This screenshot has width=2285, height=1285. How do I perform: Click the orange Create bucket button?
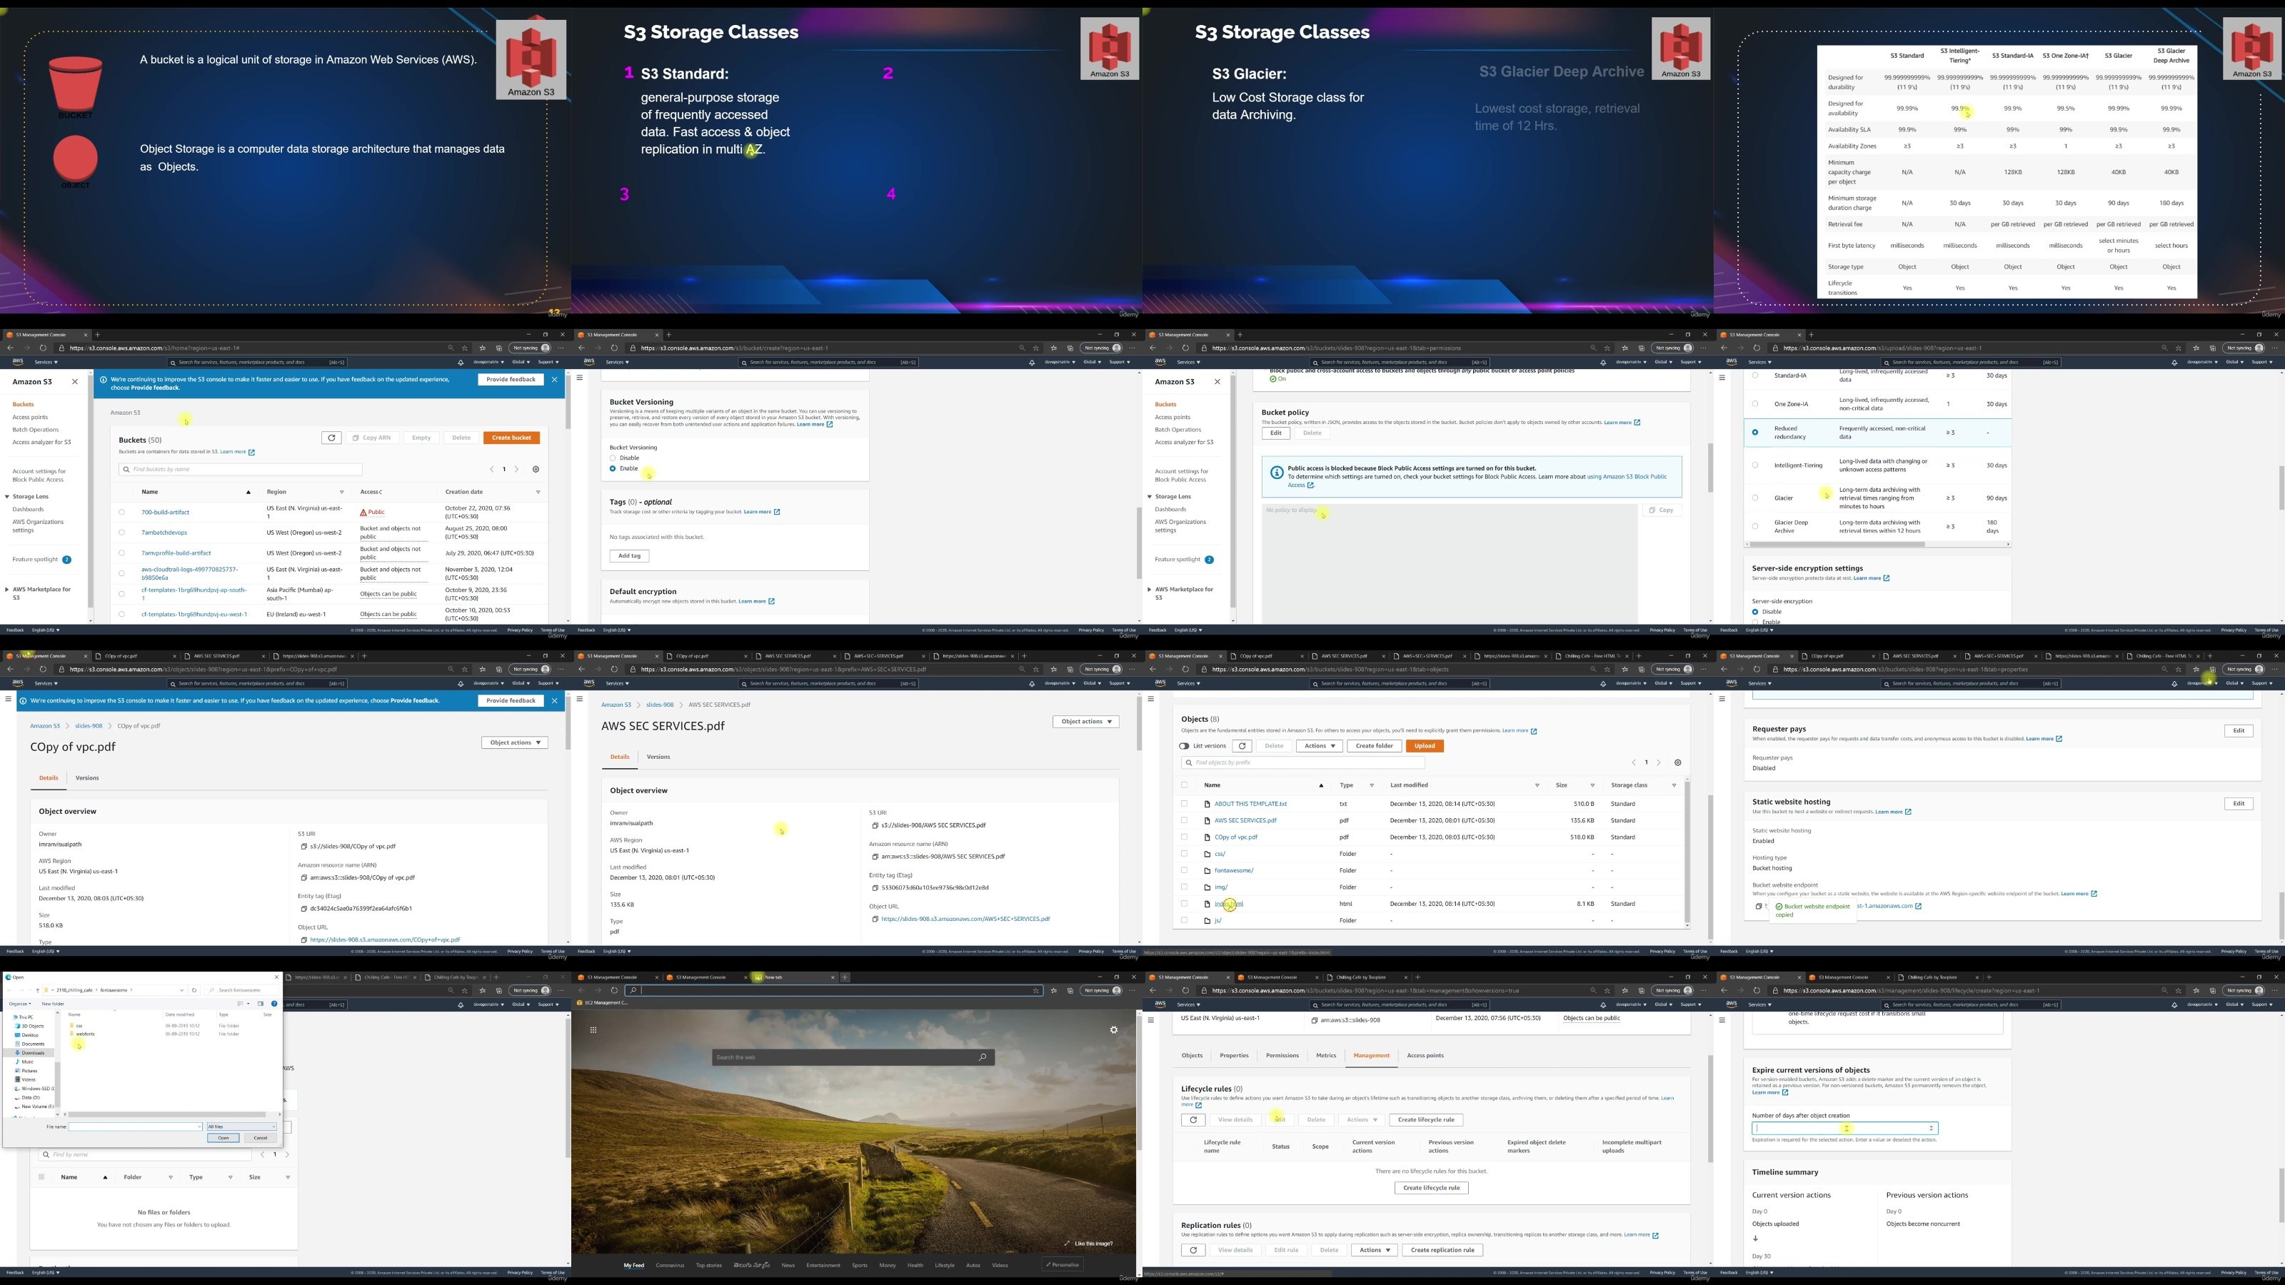coord(512,437)
